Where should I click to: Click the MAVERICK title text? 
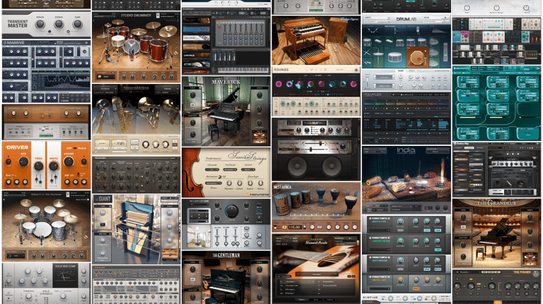(x=226, y=82)
